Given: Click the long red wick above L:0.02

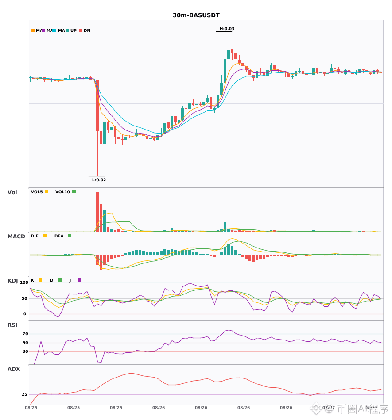Looking at the screenshot, I should click(x=97, y=153).
